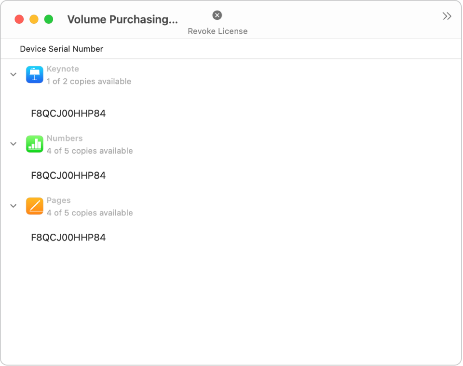463x366 pixels.
Task: Select the Keynote spreadsheet chart icon row
Action: (x=34, y=74)
